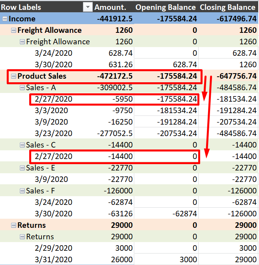259x265 pixels.
Task: Select date 2/27/2020 under Sales - C
Action: (53, 156)
